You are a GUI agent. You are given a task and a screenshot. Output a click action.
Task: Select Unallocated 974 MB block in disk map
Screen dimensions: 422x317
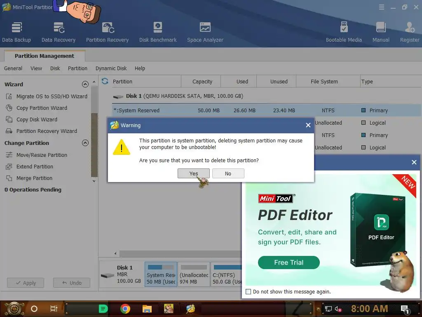click(x=194, y=274)
